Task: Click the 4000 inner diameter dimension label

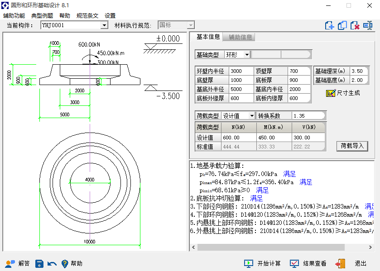Action: tap(90, 180)
